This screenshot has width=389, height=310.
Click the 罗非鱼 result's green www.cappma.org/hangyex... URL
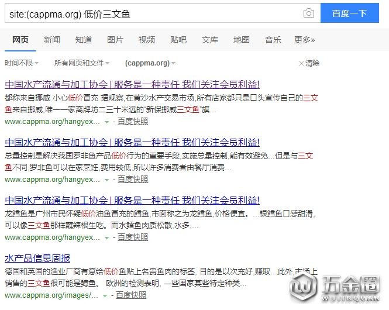(52, 180)
